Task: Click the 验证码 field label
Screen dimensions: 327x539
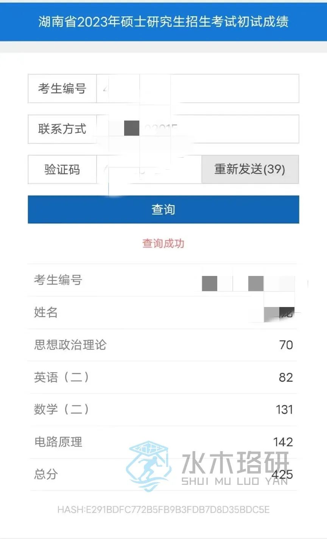Action: (62, 169)
